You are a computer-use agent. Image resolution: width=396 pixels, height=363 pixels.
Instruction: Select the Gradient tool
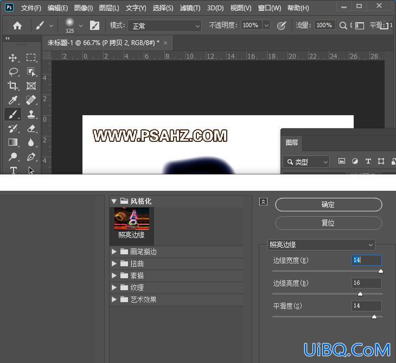point(12,143)
